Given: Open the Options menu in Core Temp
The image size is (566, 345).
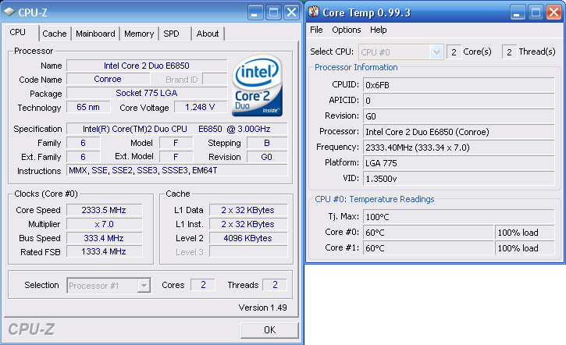Looking at the screenshot, I should point(346,30).
